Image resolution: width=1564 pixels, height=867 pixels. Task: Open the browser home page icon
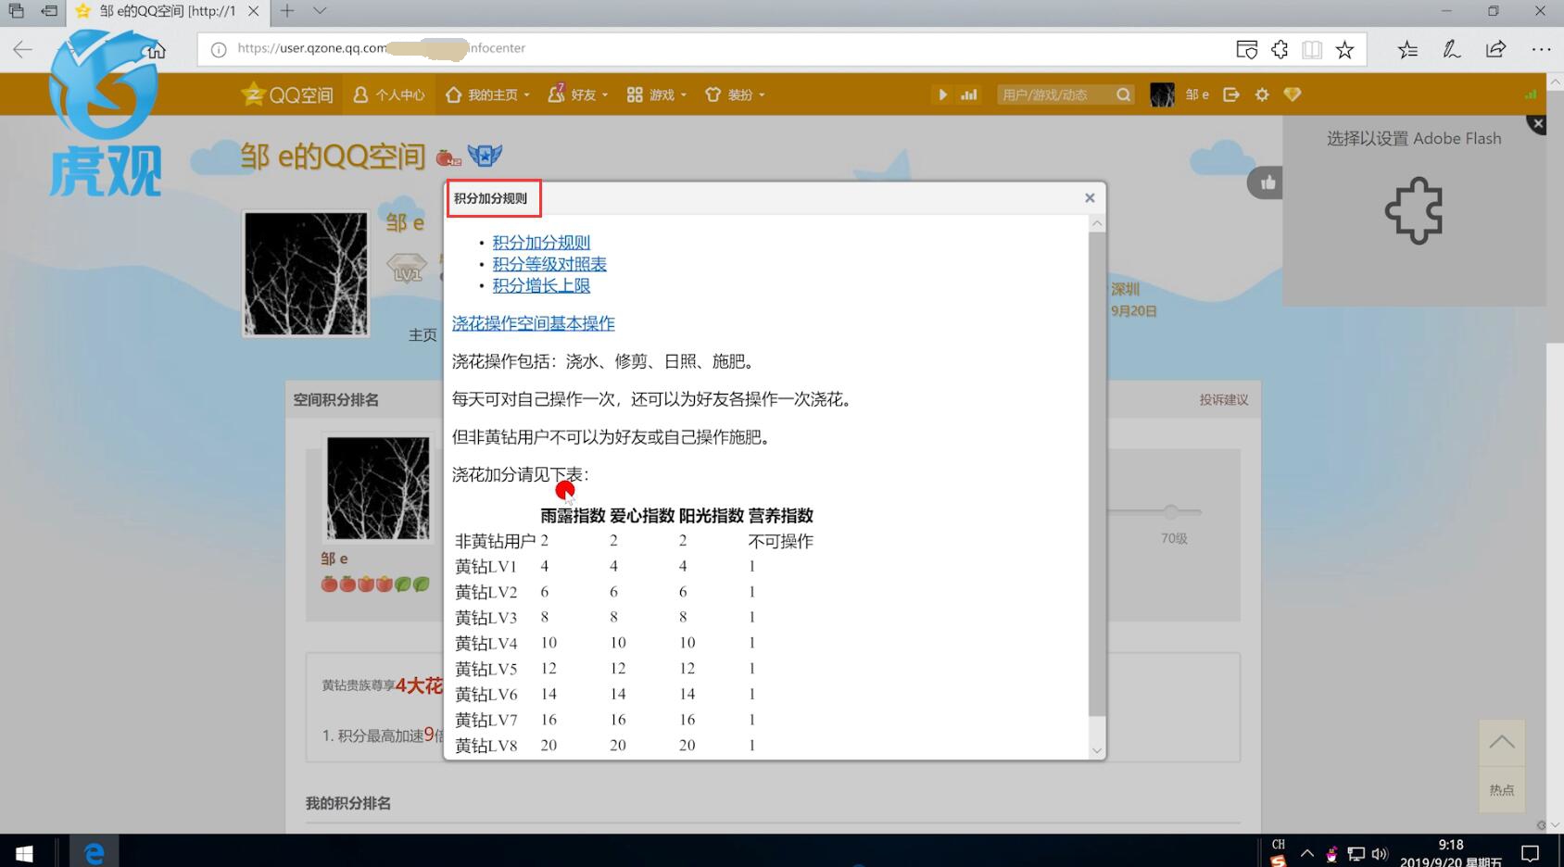pos(156,49)
